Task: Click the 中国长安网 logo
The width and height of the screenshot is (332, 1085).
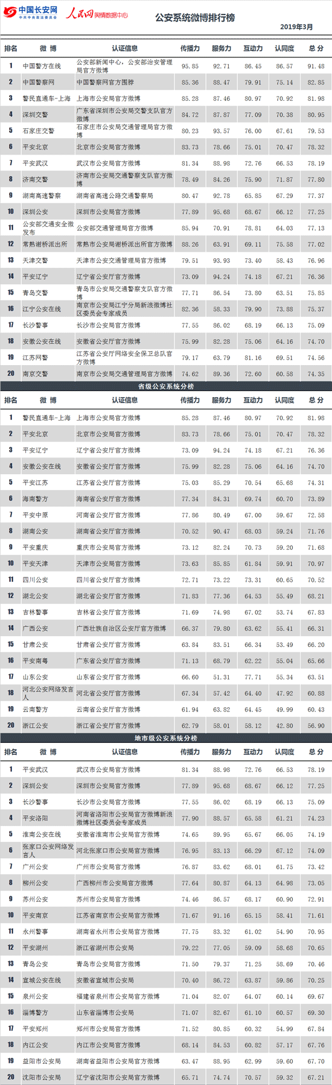Action: point(30,12)
